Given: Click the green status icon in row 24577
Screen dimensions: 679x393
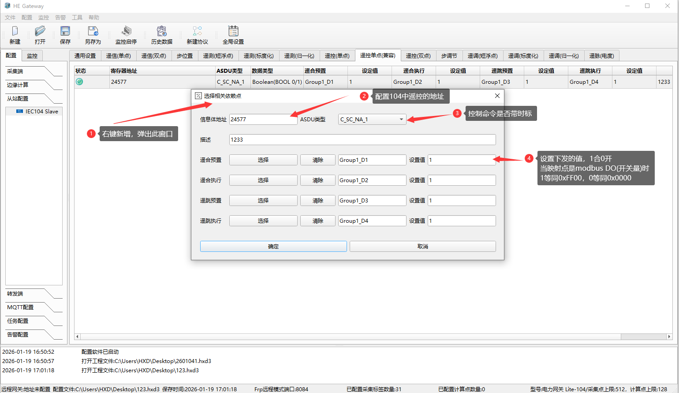Looking at the screenshot, I should click(x=79, y=82).
